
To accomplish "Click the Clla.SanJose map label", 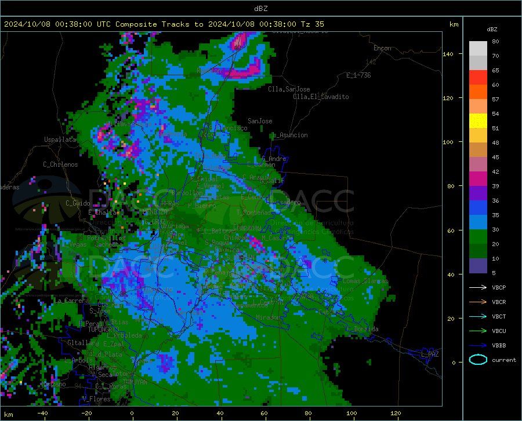I will click(x=289, y=89).
